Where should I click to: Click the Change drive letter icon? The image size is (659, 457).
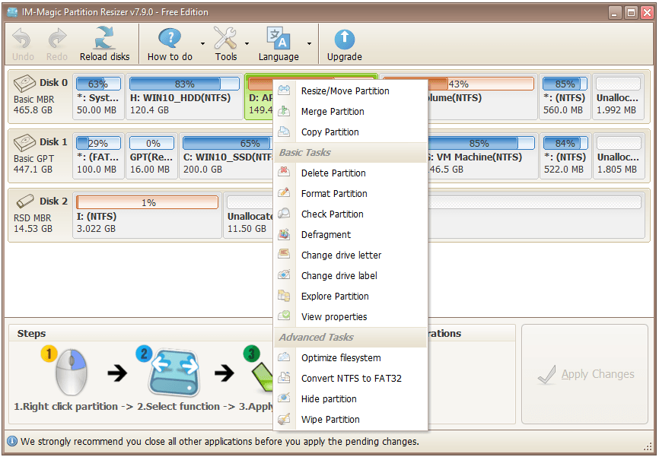[284, 254]
